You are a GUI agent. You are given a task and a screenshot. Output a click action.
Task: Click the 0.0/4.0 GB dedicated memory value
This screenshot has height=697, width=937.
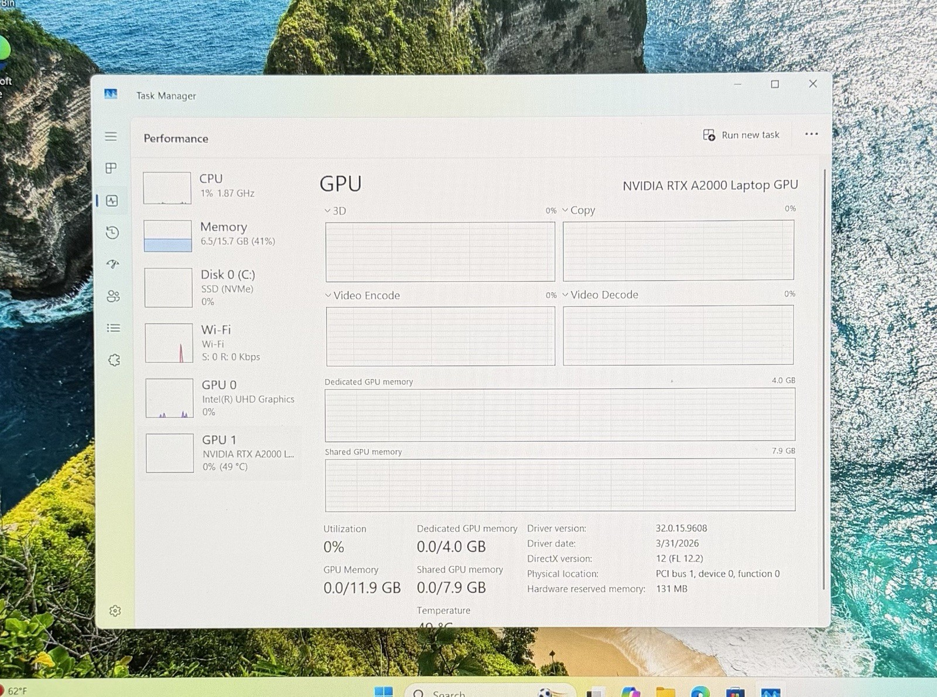pos(451,547)
